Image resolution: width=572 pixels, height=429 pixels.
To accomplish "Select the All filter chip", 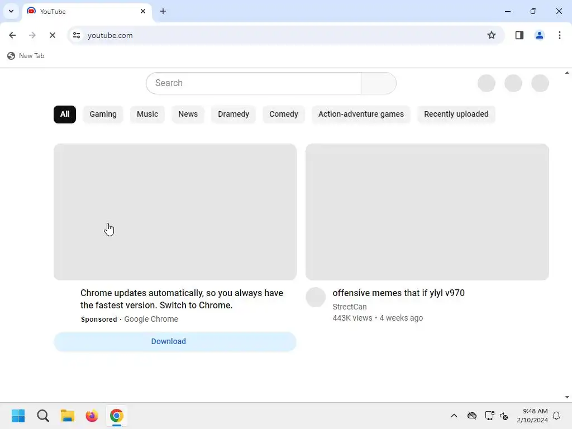I will point(65,114).
